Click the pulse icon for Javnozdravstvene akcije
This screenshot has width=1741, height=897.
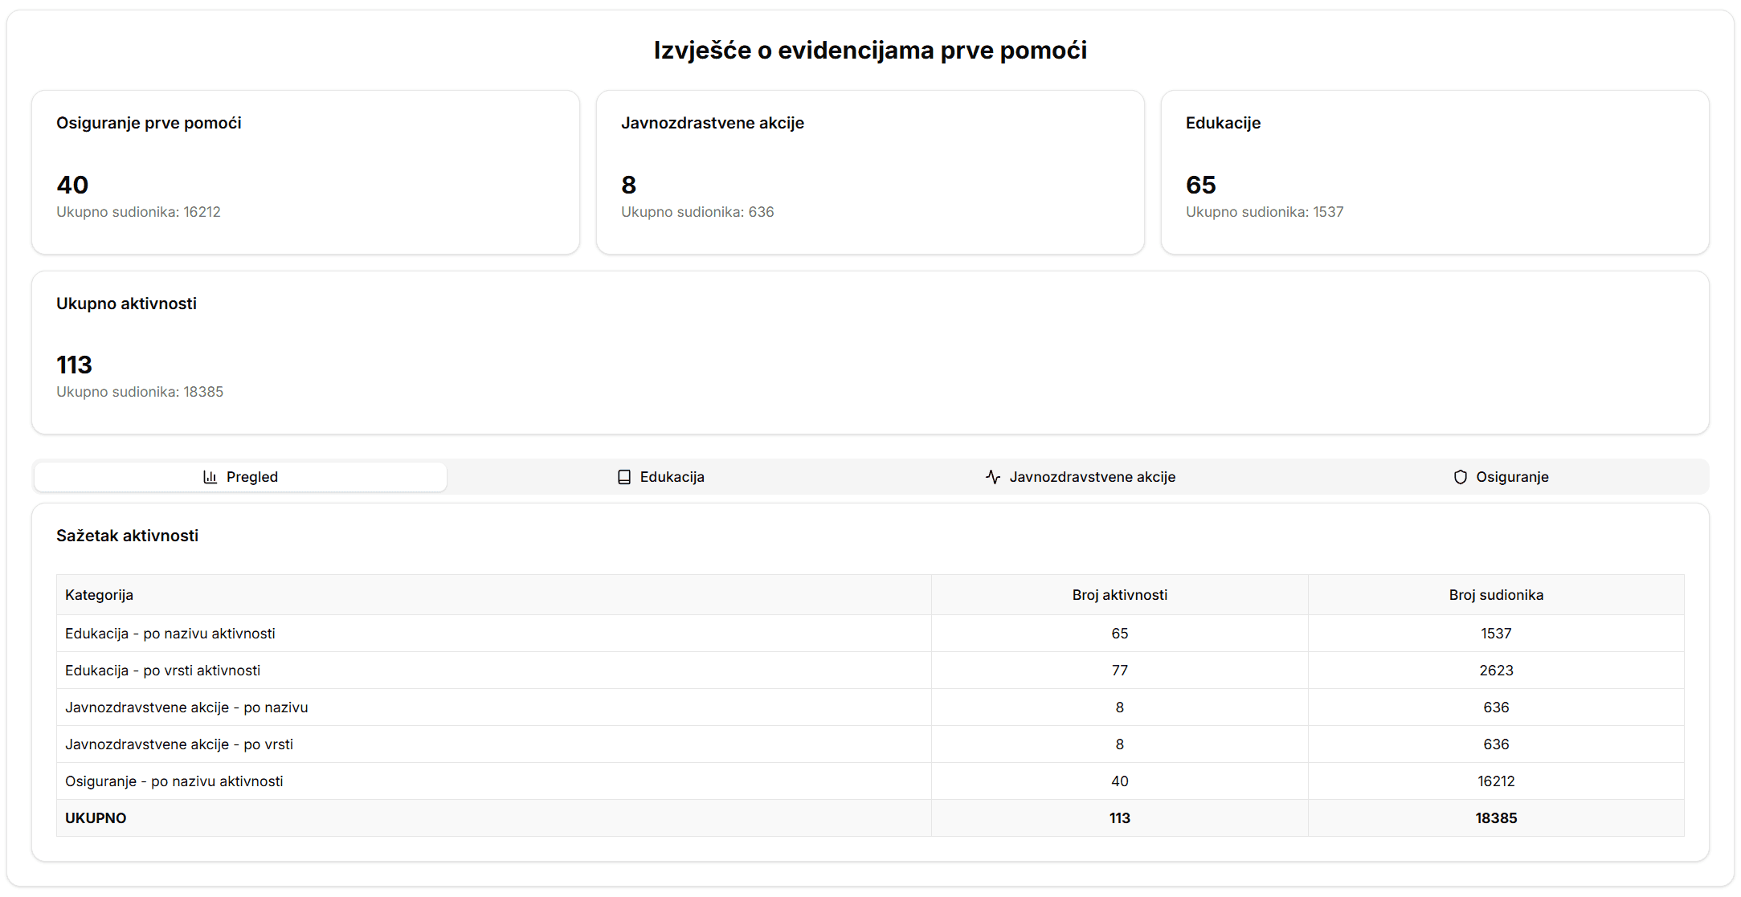993,477
